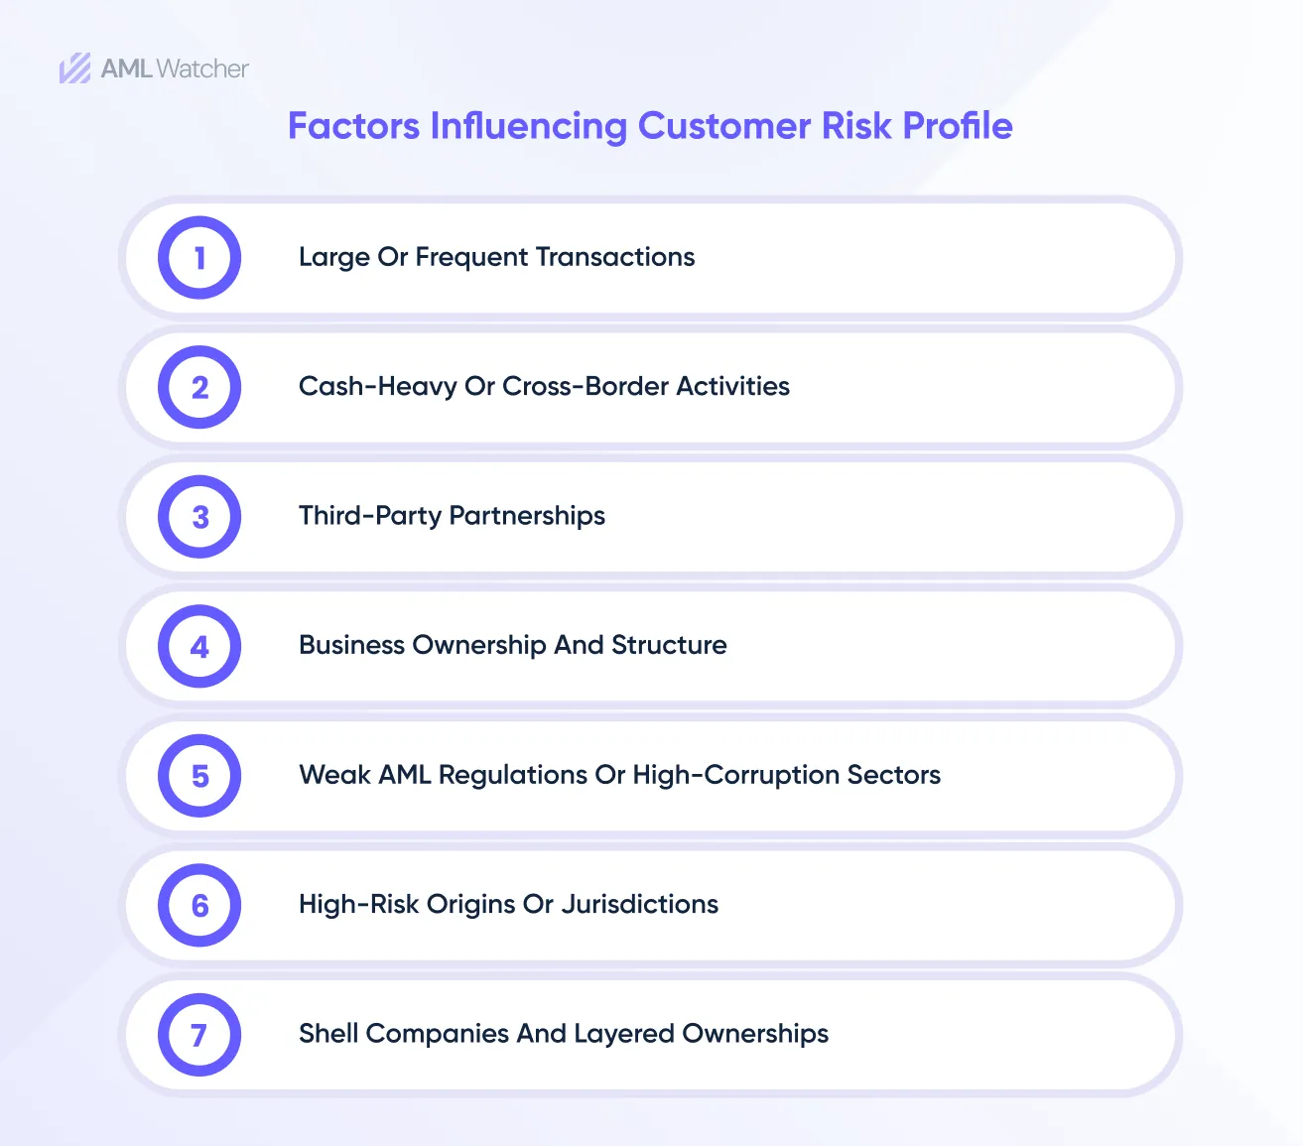Select High-Risk Origins Or Jurisdictions item
Screen dimensions: 1303x1146
[x=508, y=904]
